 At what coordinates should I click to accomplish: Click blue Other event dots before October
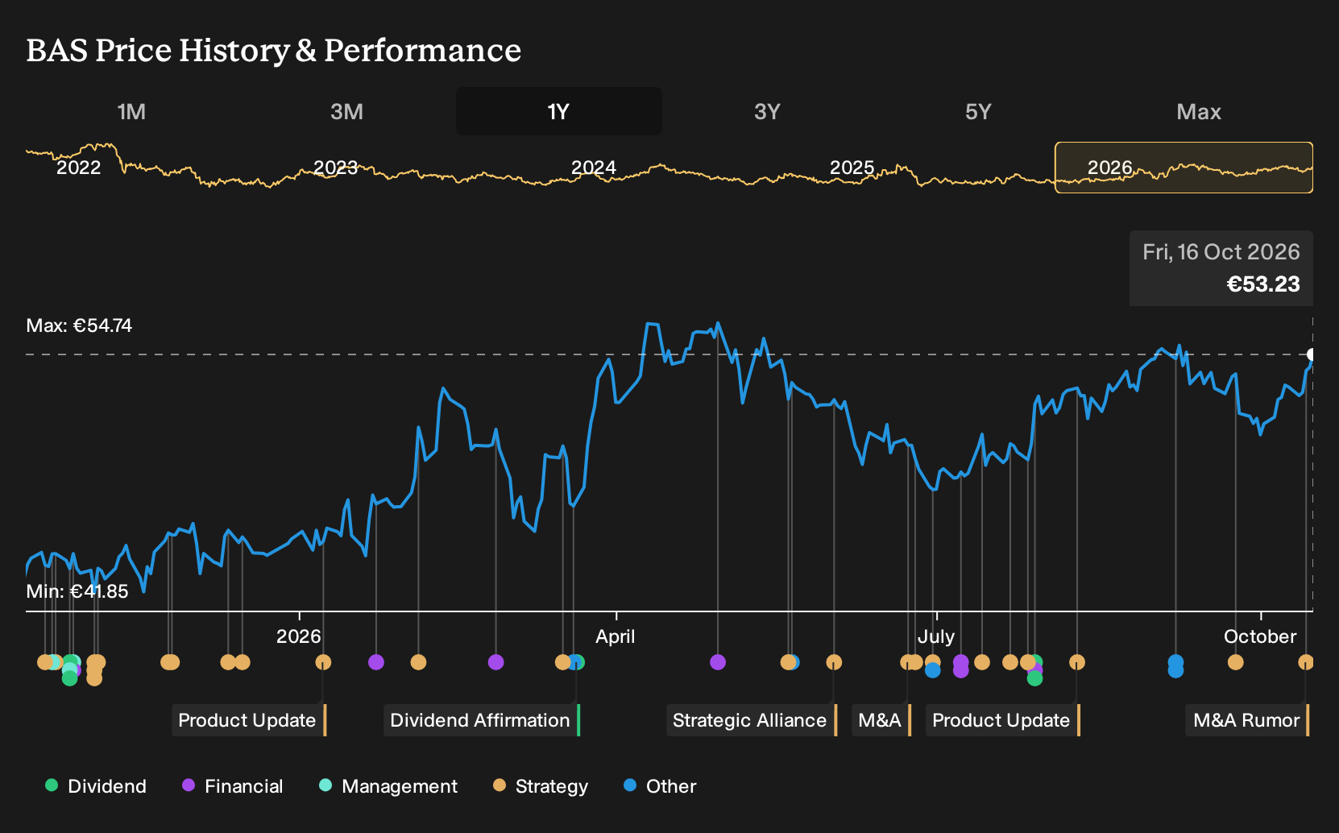[1175, 666]
